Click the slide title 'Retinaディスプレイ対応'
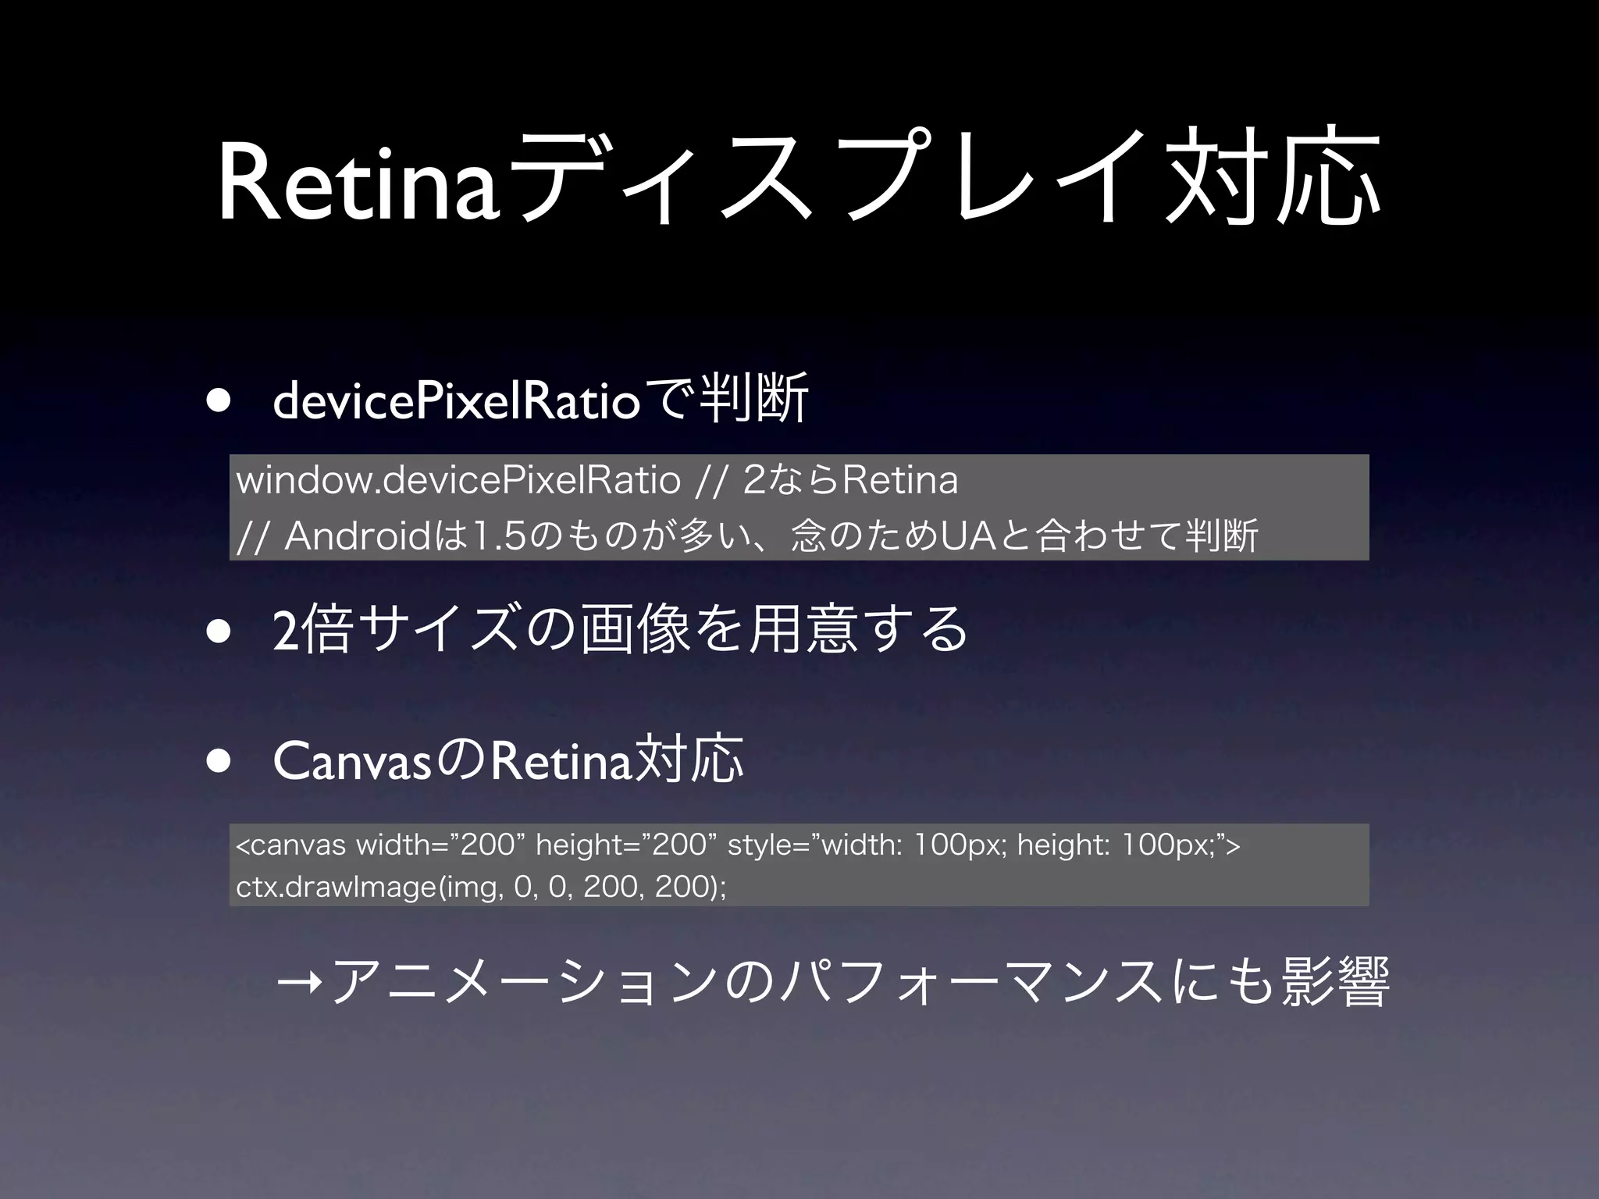1599x1199 pixels. [x=800, y=178]
